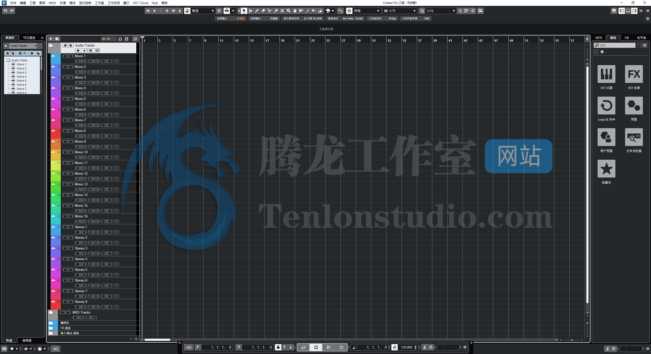Switch to the 电平表 tab
Image resolution: width=651 pixels, height=354 pixels.
(641, 38)
